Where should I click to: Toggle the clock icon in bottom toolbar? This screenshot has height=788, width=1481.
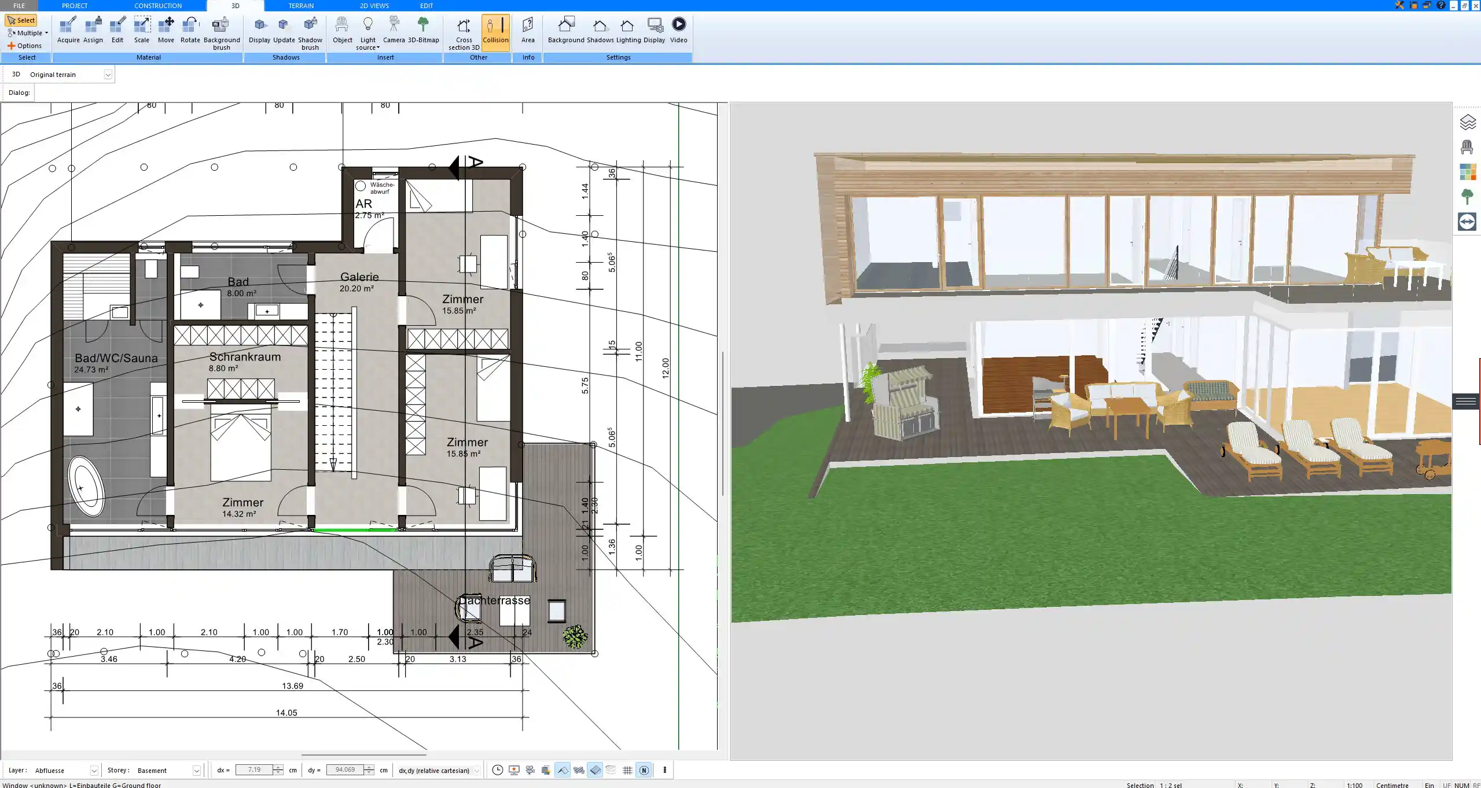[x=497, y=770]
